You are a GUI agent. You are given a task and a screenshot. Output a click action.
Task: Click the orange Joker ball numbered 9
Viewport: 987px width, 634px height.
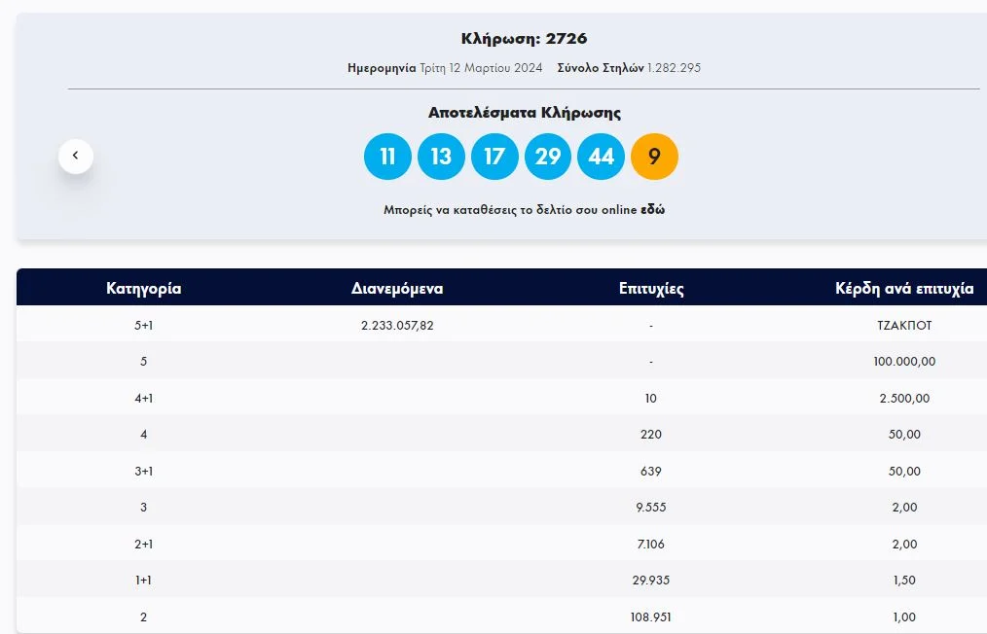(654, 157)
